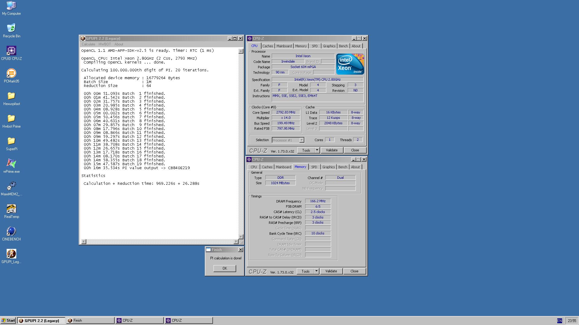Switch to Mainboard tab in lower CPU-Z
The width and height of the screenshot is (579, 325).
tap(283, 167)
